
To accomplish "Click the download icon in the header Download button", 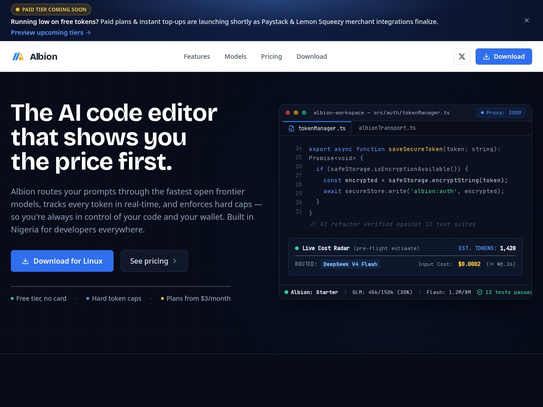I will click(x=486, y=57).
